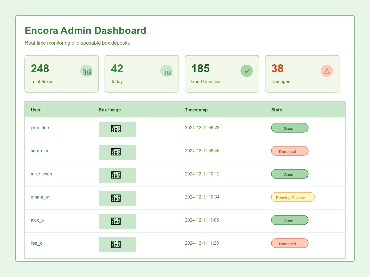Click the Encora Admin Dashboard title
The image size is (370, 277).
pos(85,30)
